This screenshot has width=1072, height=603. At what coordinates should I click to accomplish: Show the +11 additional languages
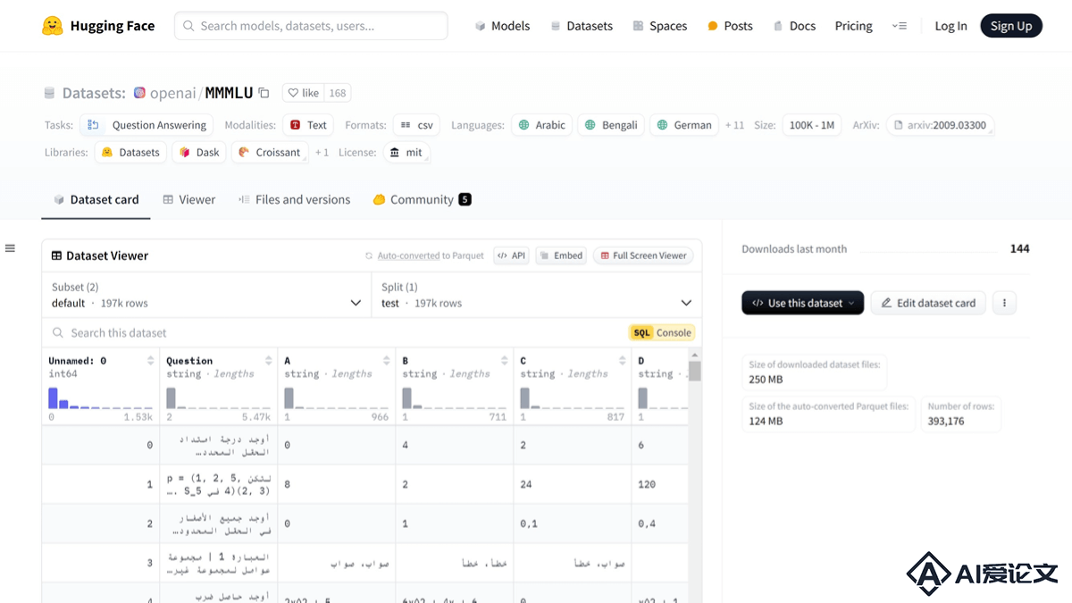coord(734,125)
